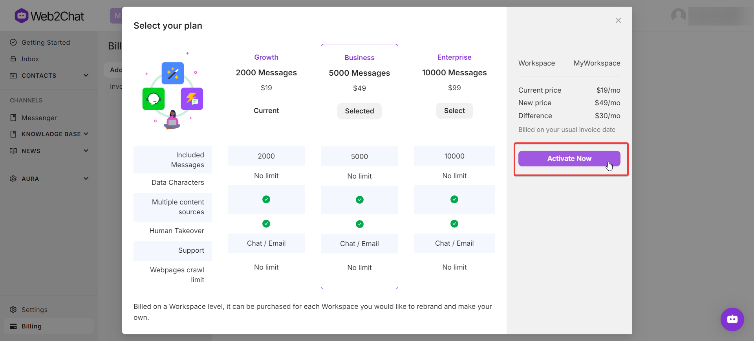Click the Billing card icon
The image size is (754, 341).
[13, 326]
